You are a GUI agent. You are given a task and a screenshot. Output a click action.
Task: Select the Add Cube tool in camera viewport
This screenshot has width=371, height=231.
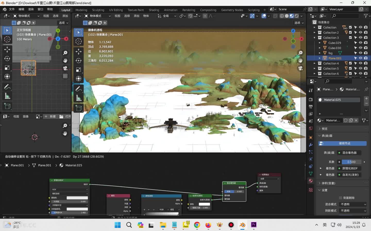click(x=79, y=108)
